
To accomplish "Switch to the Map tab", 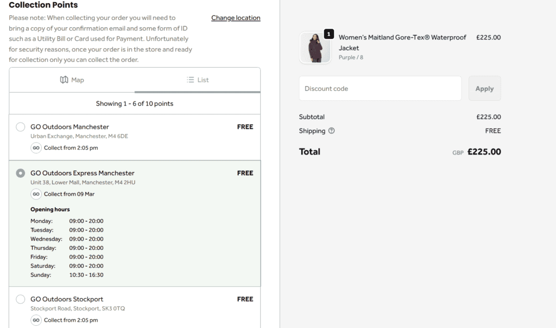I will point(72,80).
